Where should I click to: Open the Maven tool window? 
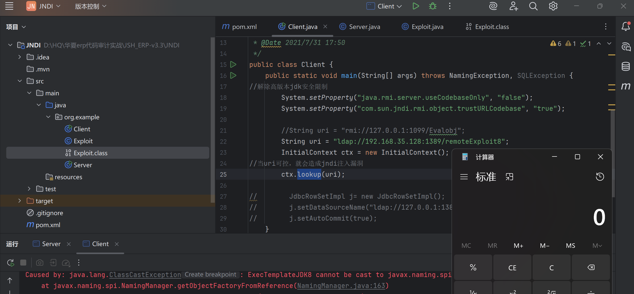point(625,86)
